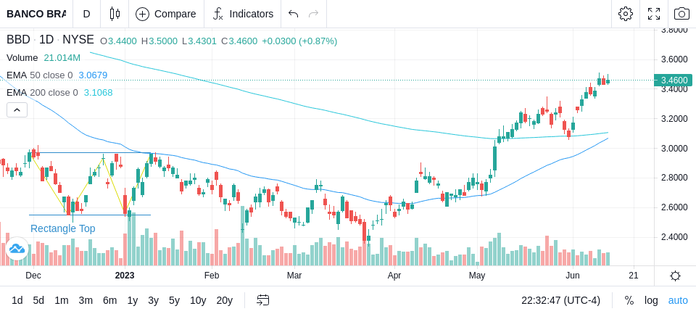
Task: Click the 2023 label on time axis
Action: [x=124, y=276]
